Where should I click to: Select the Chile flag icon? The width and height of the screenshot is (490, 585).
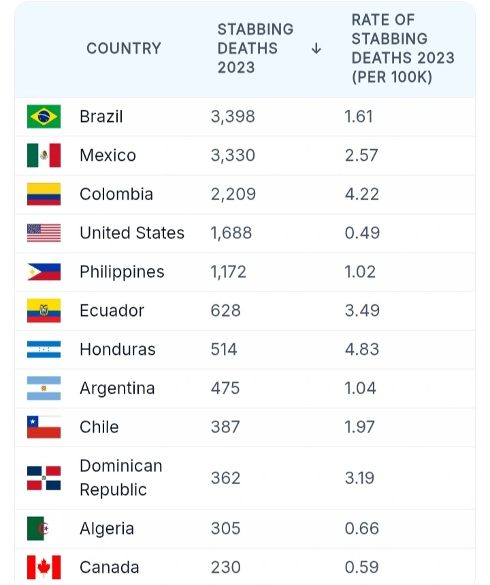click(44, 427)
